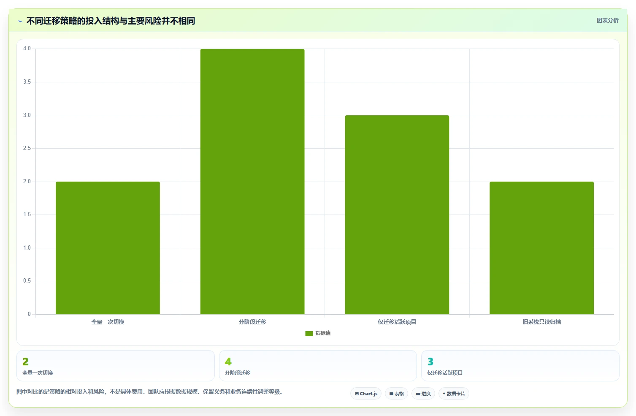Click the 旧系统只读归档 axis label
Screen dimensions: 636x416
pos(541,322)
